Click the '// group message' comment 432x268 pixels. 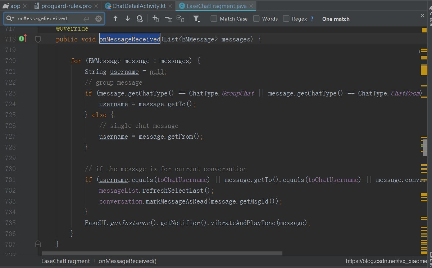pyautogui.click(x=114, y=82)
